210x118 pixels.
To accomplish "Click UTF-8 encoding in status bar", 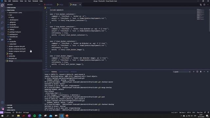I will click(x=189, y=112).
